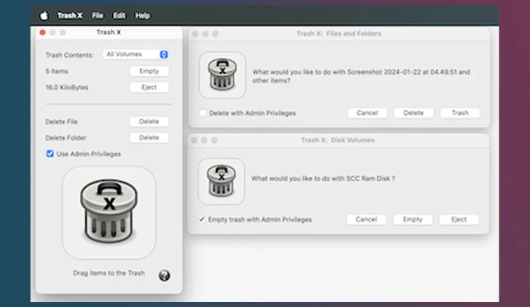This screenshot has width=530, height=307.
Task: Click Eject in Disk Volumes dialog
Action: pos(459,219)
